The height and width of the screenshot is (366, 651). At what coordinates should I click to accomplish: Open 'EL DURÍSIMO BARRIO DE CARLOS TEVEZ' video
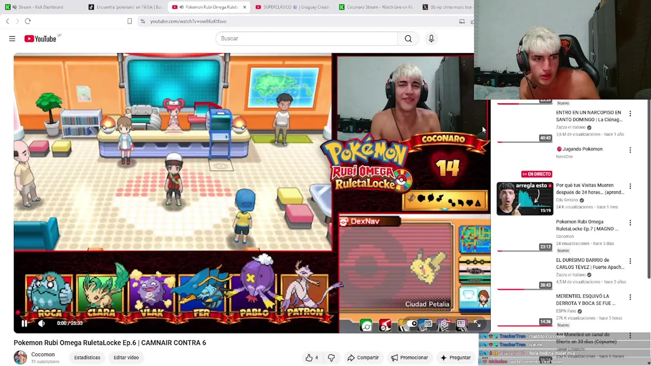(x=590, y=263)
